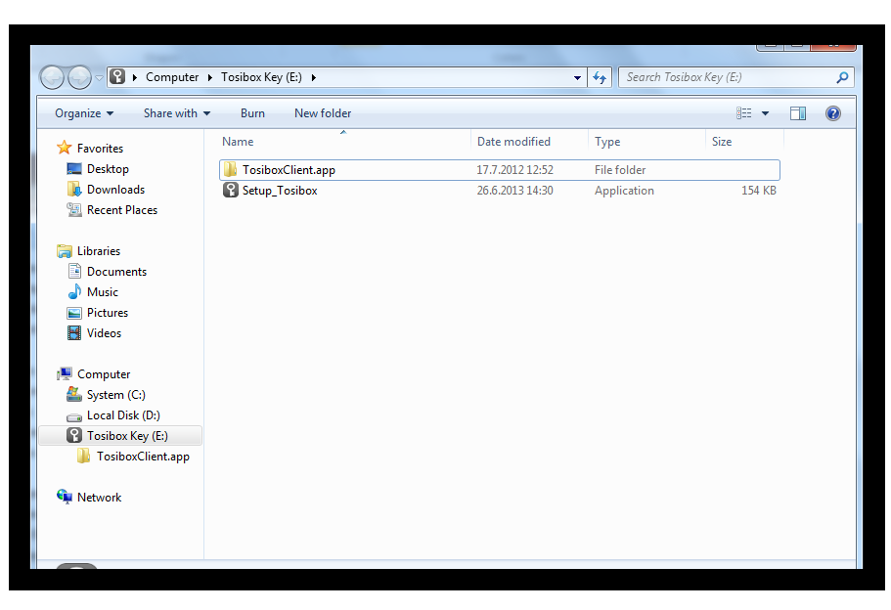
Task: Click the 154 KB size cell
Action: [x=759, y=191]
